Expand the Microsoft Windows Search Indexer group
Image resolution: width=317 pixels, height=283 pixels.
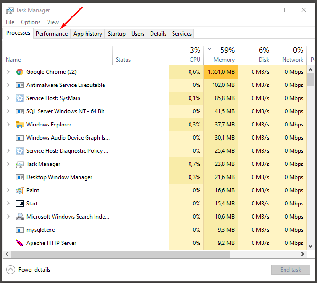coord(8,217)
